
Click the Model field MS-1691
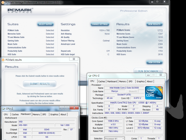point(37,125)
